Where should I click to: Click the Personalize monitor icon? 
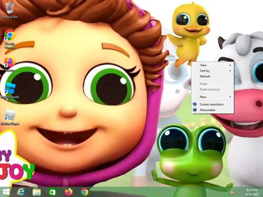(x=195, y=110)
